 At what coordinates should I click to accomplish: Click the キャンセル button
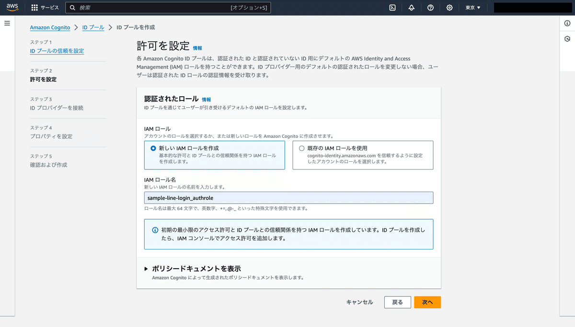pos(359,302)
